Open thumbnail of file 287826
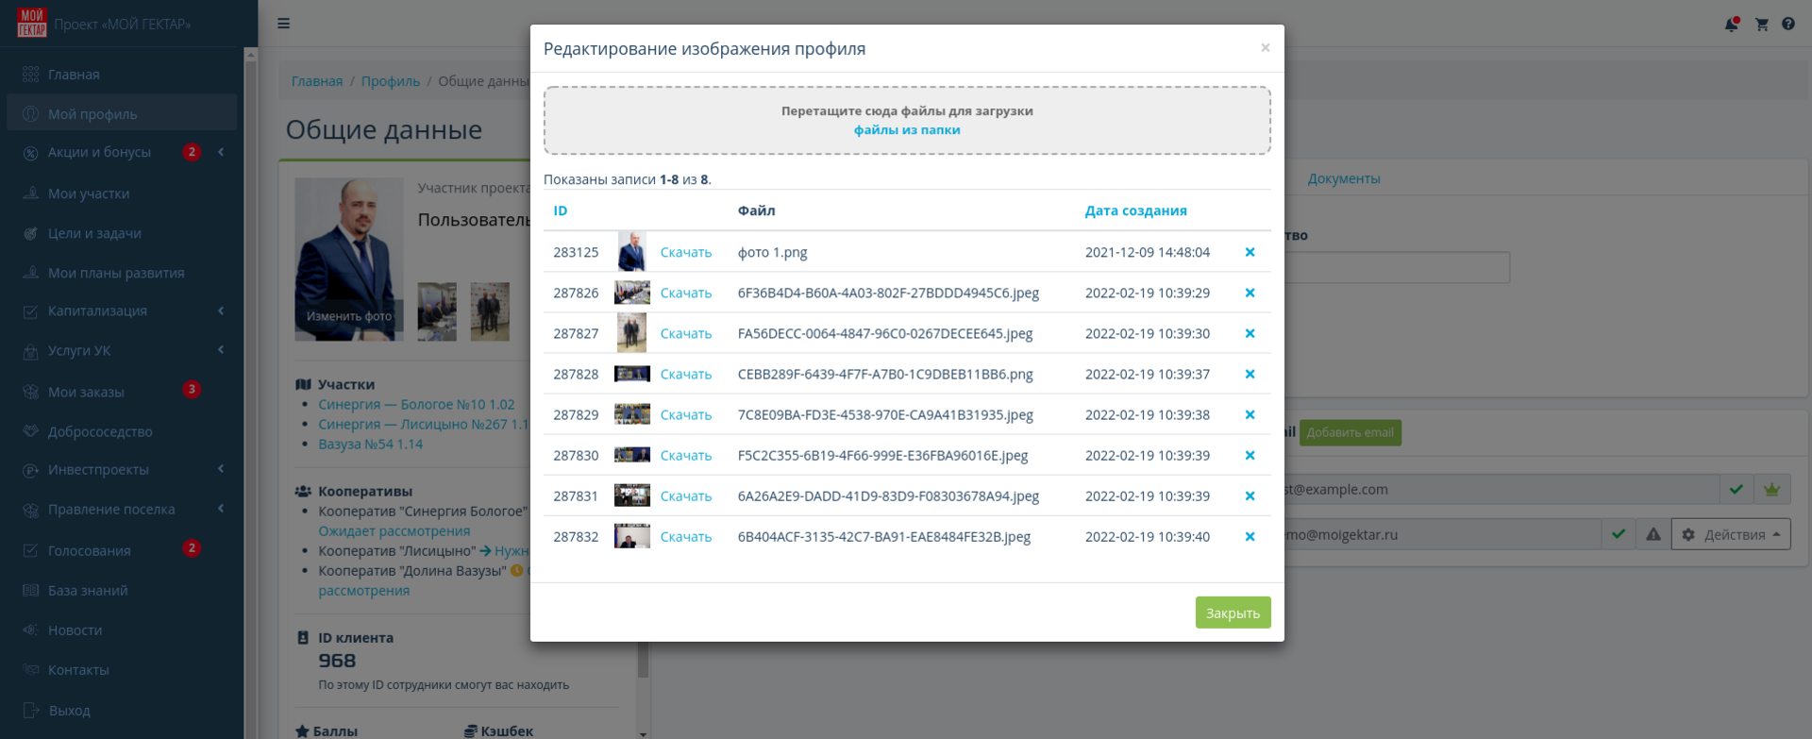This screenshot has width=1812, height=739. [x=631, y=293]
